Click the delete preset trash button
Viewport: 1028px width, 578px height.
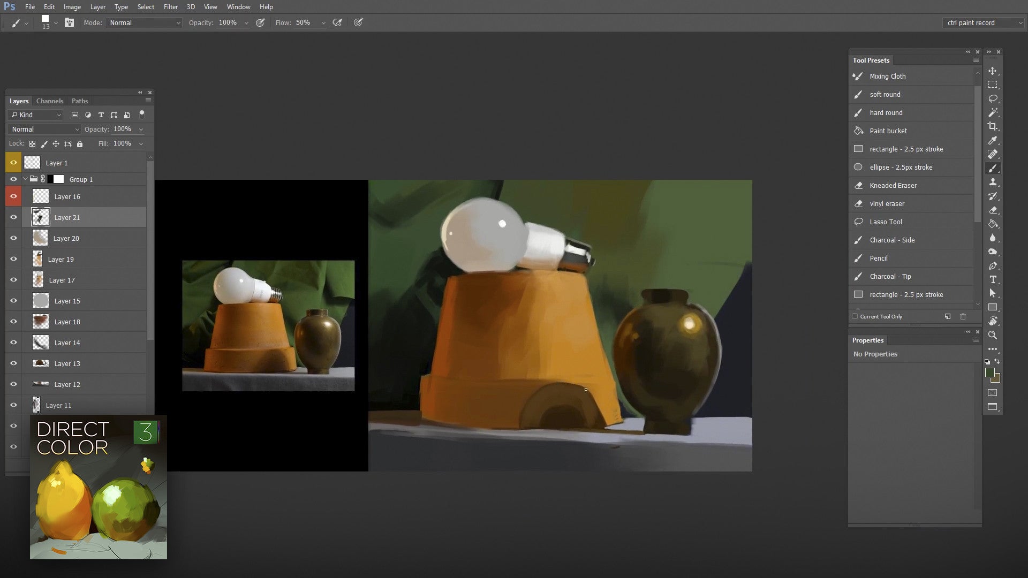[963, 316]
